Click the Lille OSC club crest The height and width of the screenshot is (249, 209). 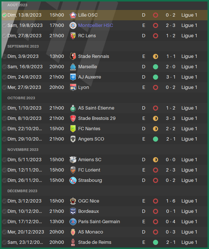(73, 15)
